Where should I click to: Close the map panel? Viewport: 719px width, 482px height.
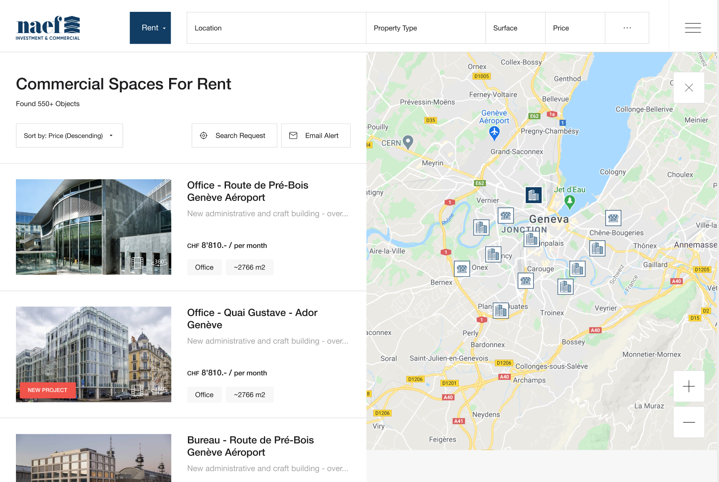[689, 88]
